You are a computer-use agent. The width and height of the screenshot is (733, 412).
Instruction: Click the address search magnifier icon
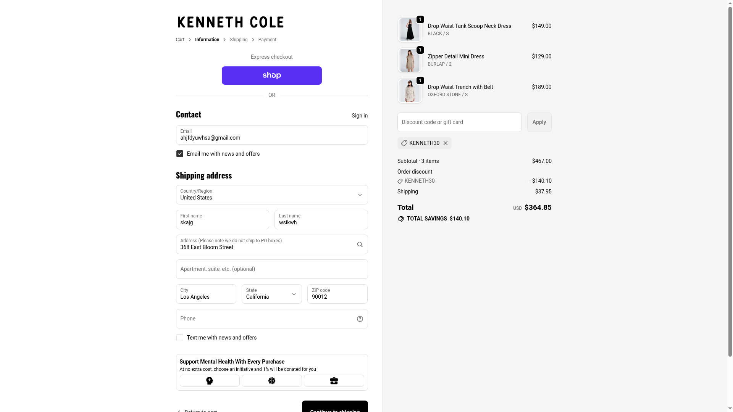coord(360,245)
